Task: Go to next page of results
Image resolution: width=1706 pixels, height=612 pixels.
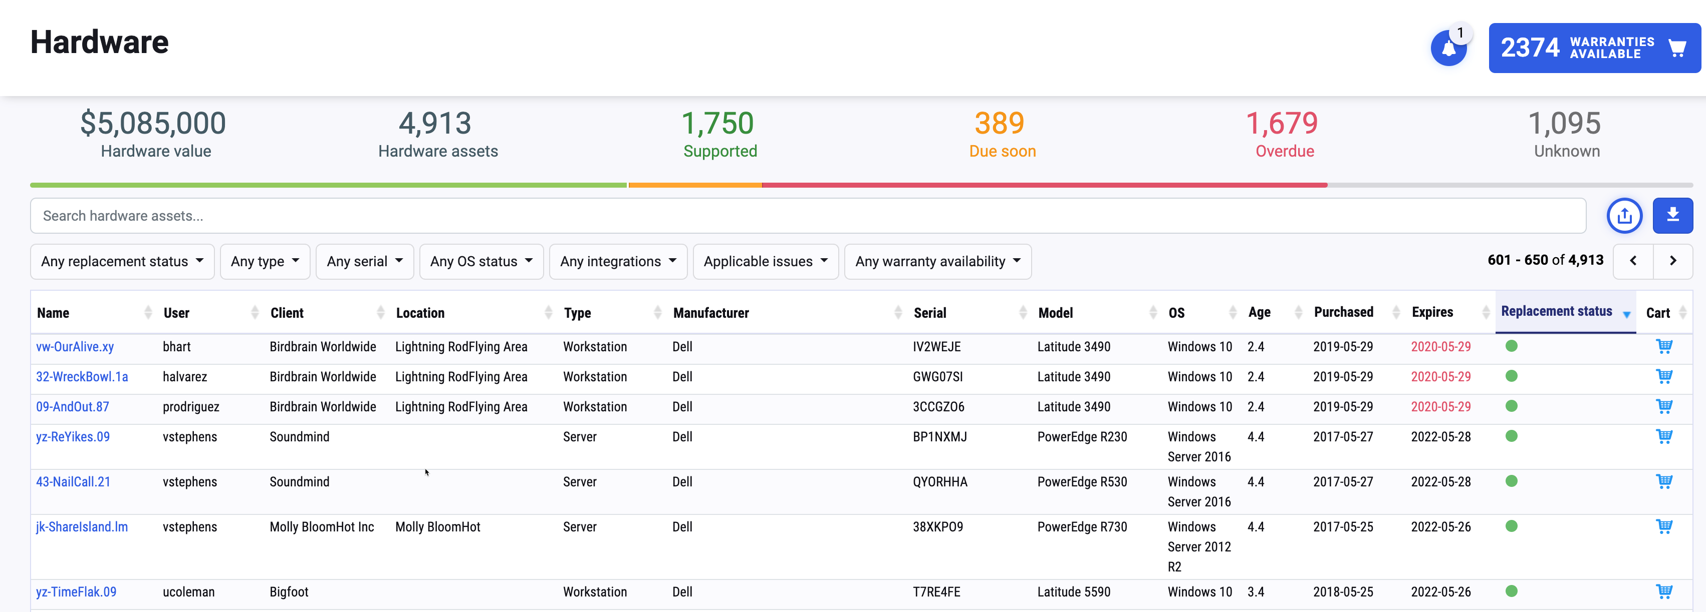Action: 1672,261
